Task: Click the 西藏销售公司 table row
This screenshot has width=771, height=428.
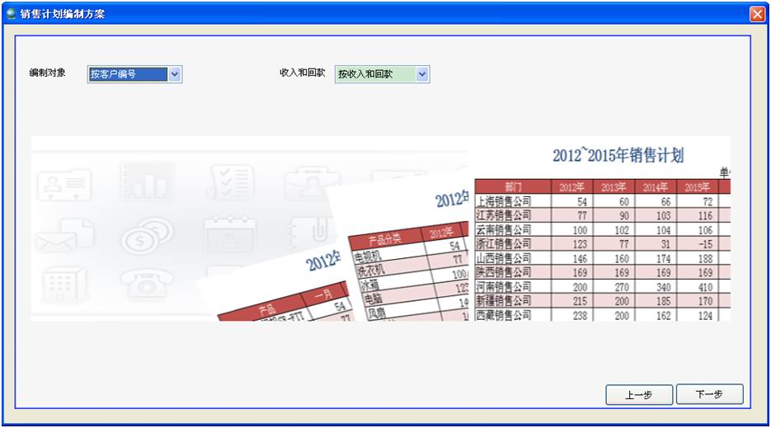Action: (x=504, y=314)
